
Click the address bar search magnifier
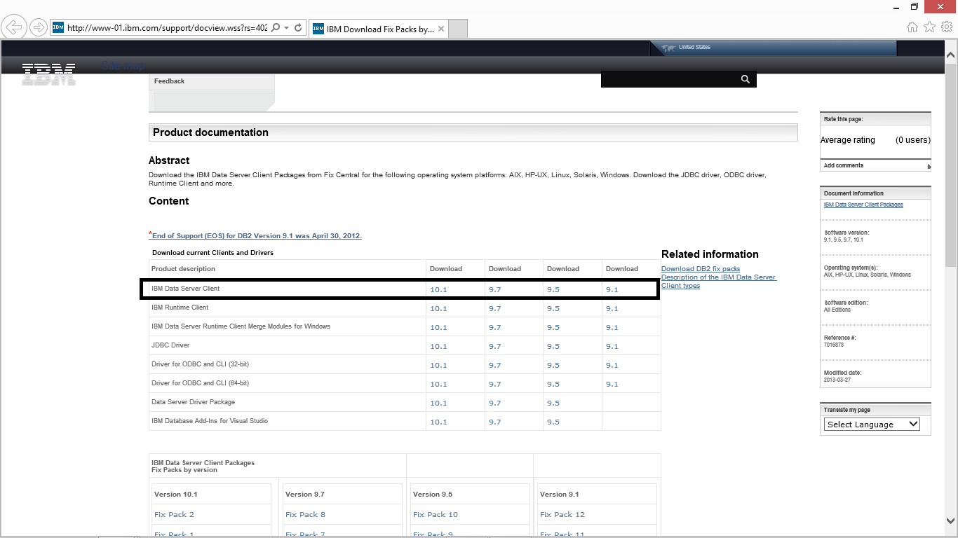[275, 28]
